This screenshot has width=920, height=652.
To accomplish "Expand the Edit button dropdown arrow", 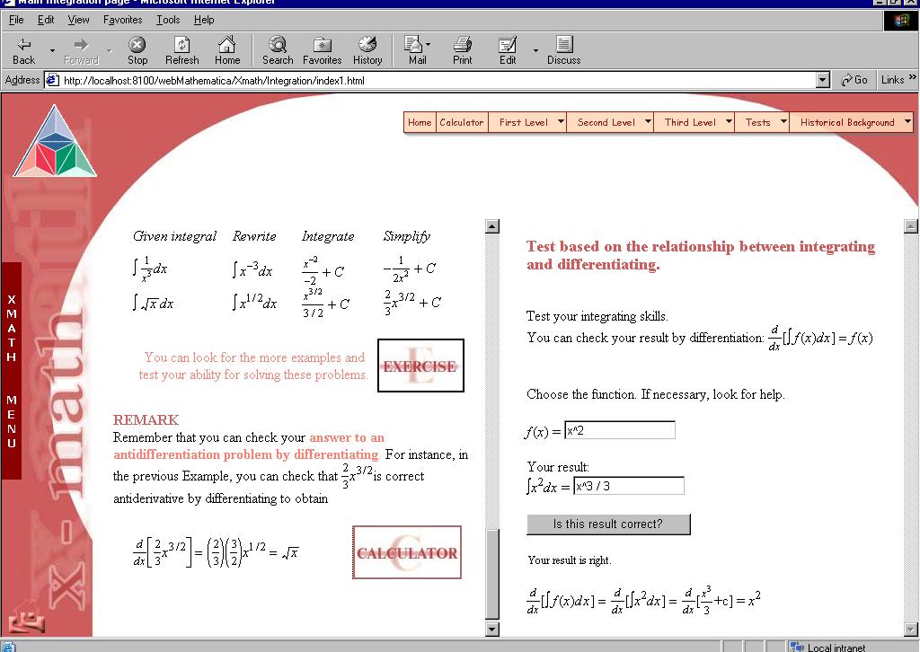I will pyautogui.click(x=535, y=51).
